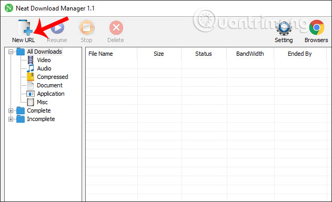Select the Complete folder label
The image size is (332, 202).
coord(39,110)
